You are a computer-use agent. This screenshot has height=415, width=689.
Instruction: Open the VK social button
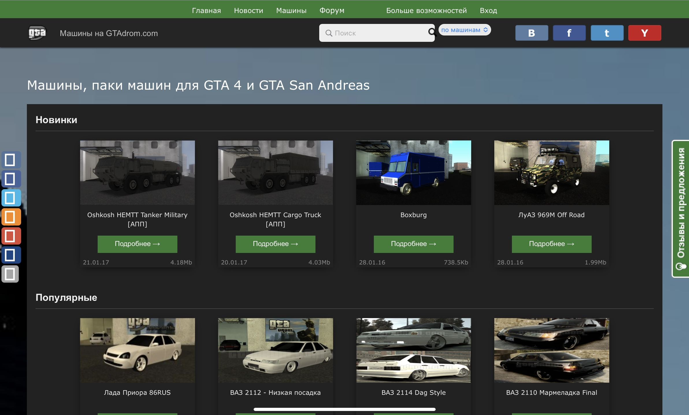click(532, 33)
